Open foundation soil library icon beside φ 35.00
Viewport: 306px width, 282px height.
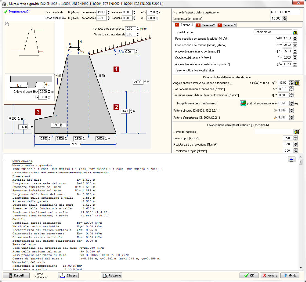tap(297, 83)
